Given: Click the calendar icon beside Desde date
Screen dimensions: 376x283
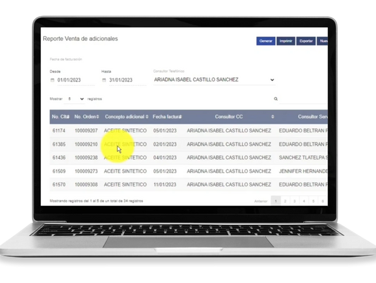Looking at the screenshot, I should [53, 80].
